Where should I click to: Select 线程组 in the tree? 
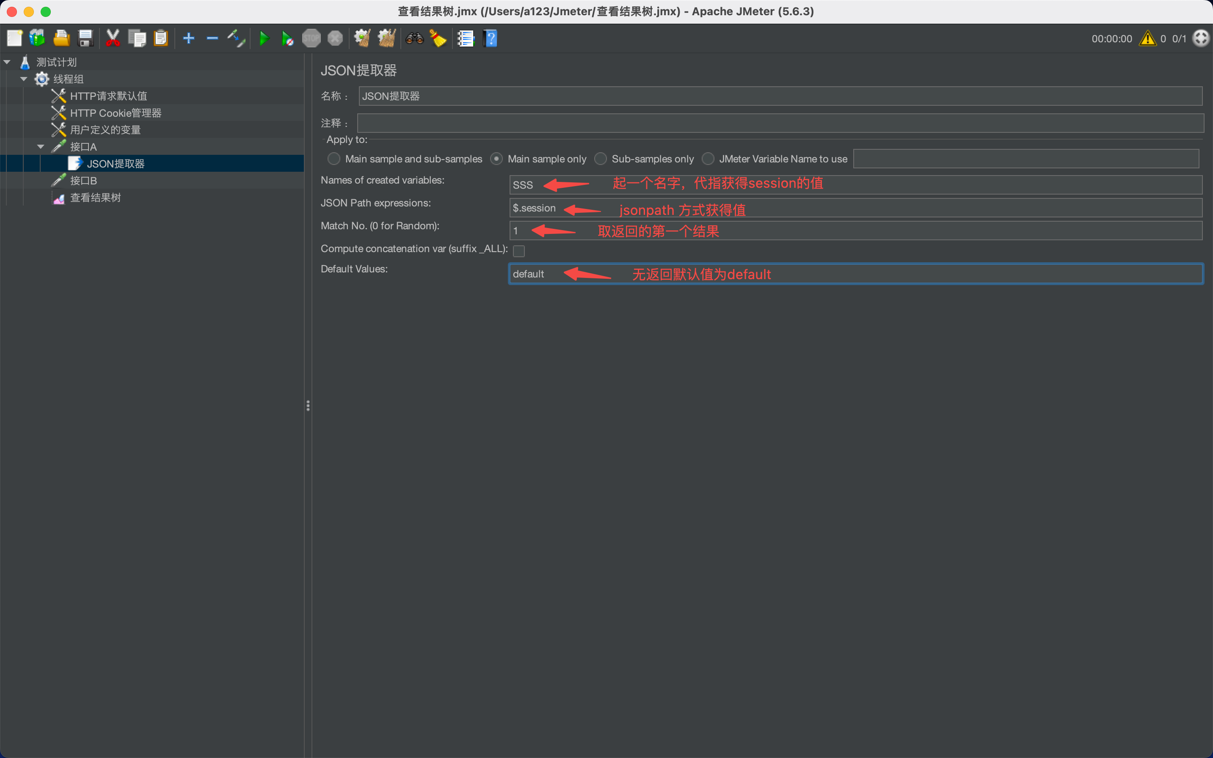[x=68, y=79]
